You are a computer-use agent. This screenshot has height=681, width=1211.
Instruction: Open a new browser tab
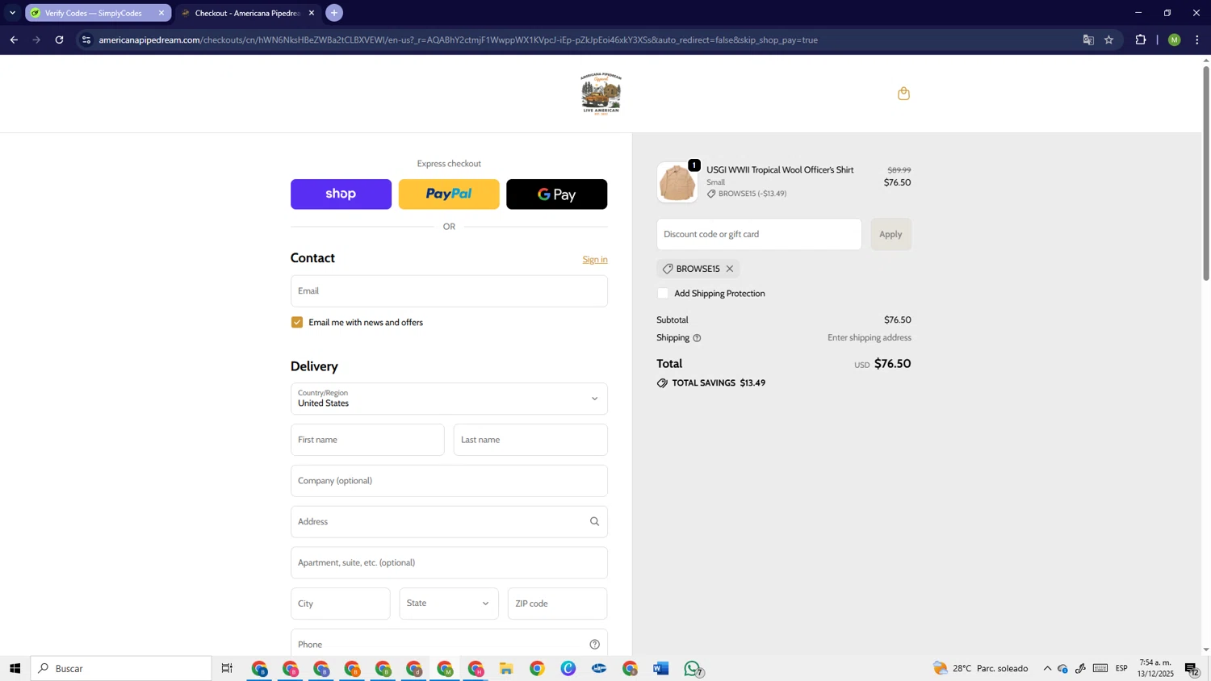click(334, 13)
